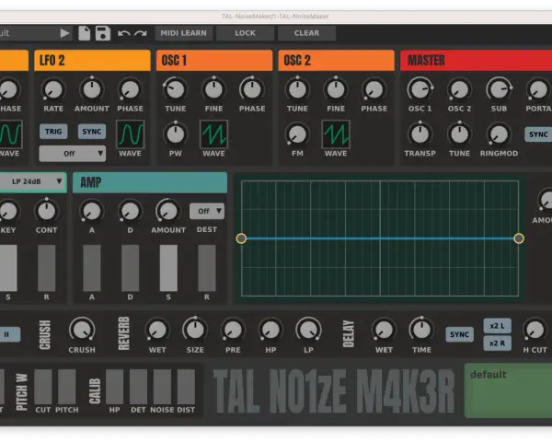Click the Master OSC 2 volume knob
Viewport: 552px width, 442px height.
point(459,89)
